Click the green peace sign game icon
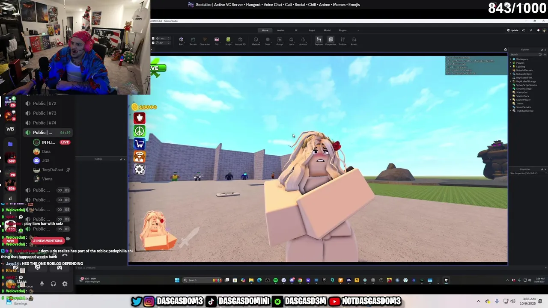Screen dimensions: 548x308 [x=140, y=131]
